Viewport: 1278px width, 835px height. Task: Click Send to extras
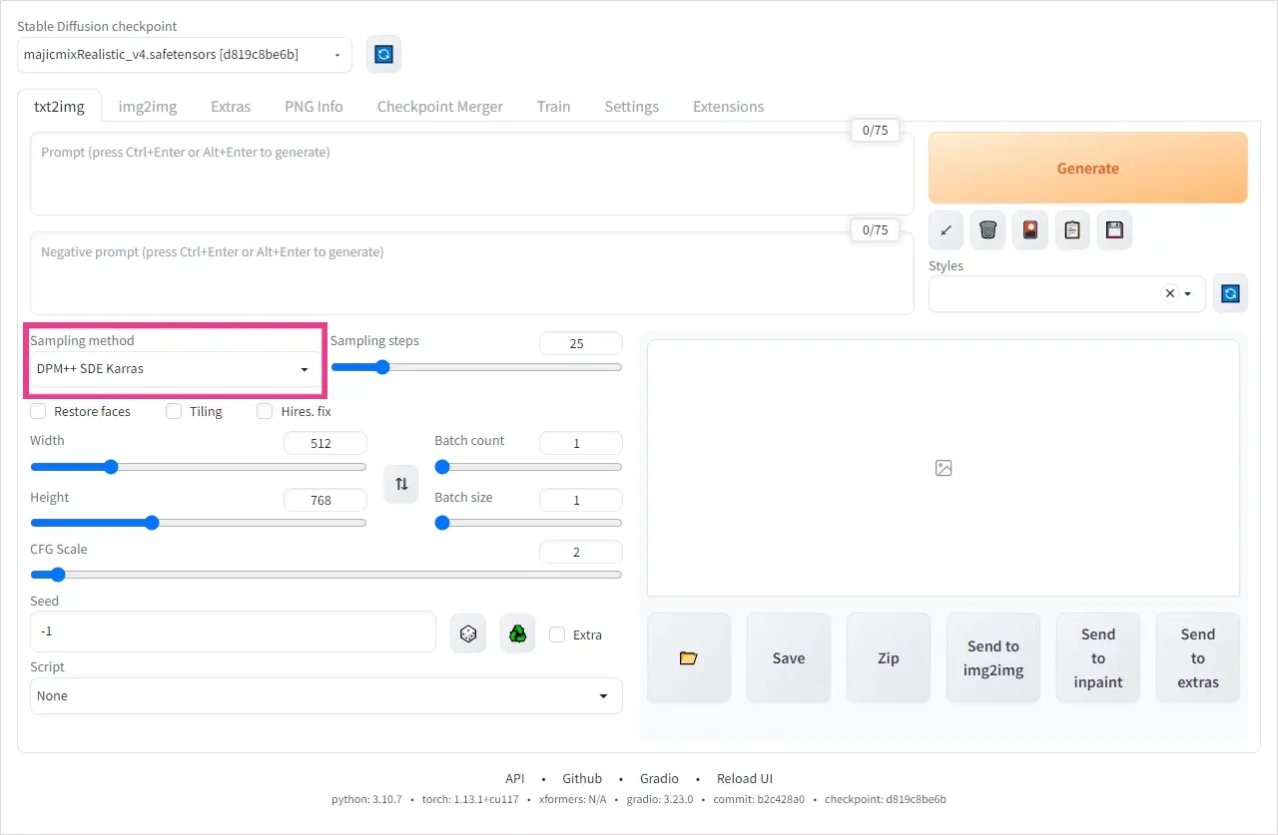[1198, 658]
